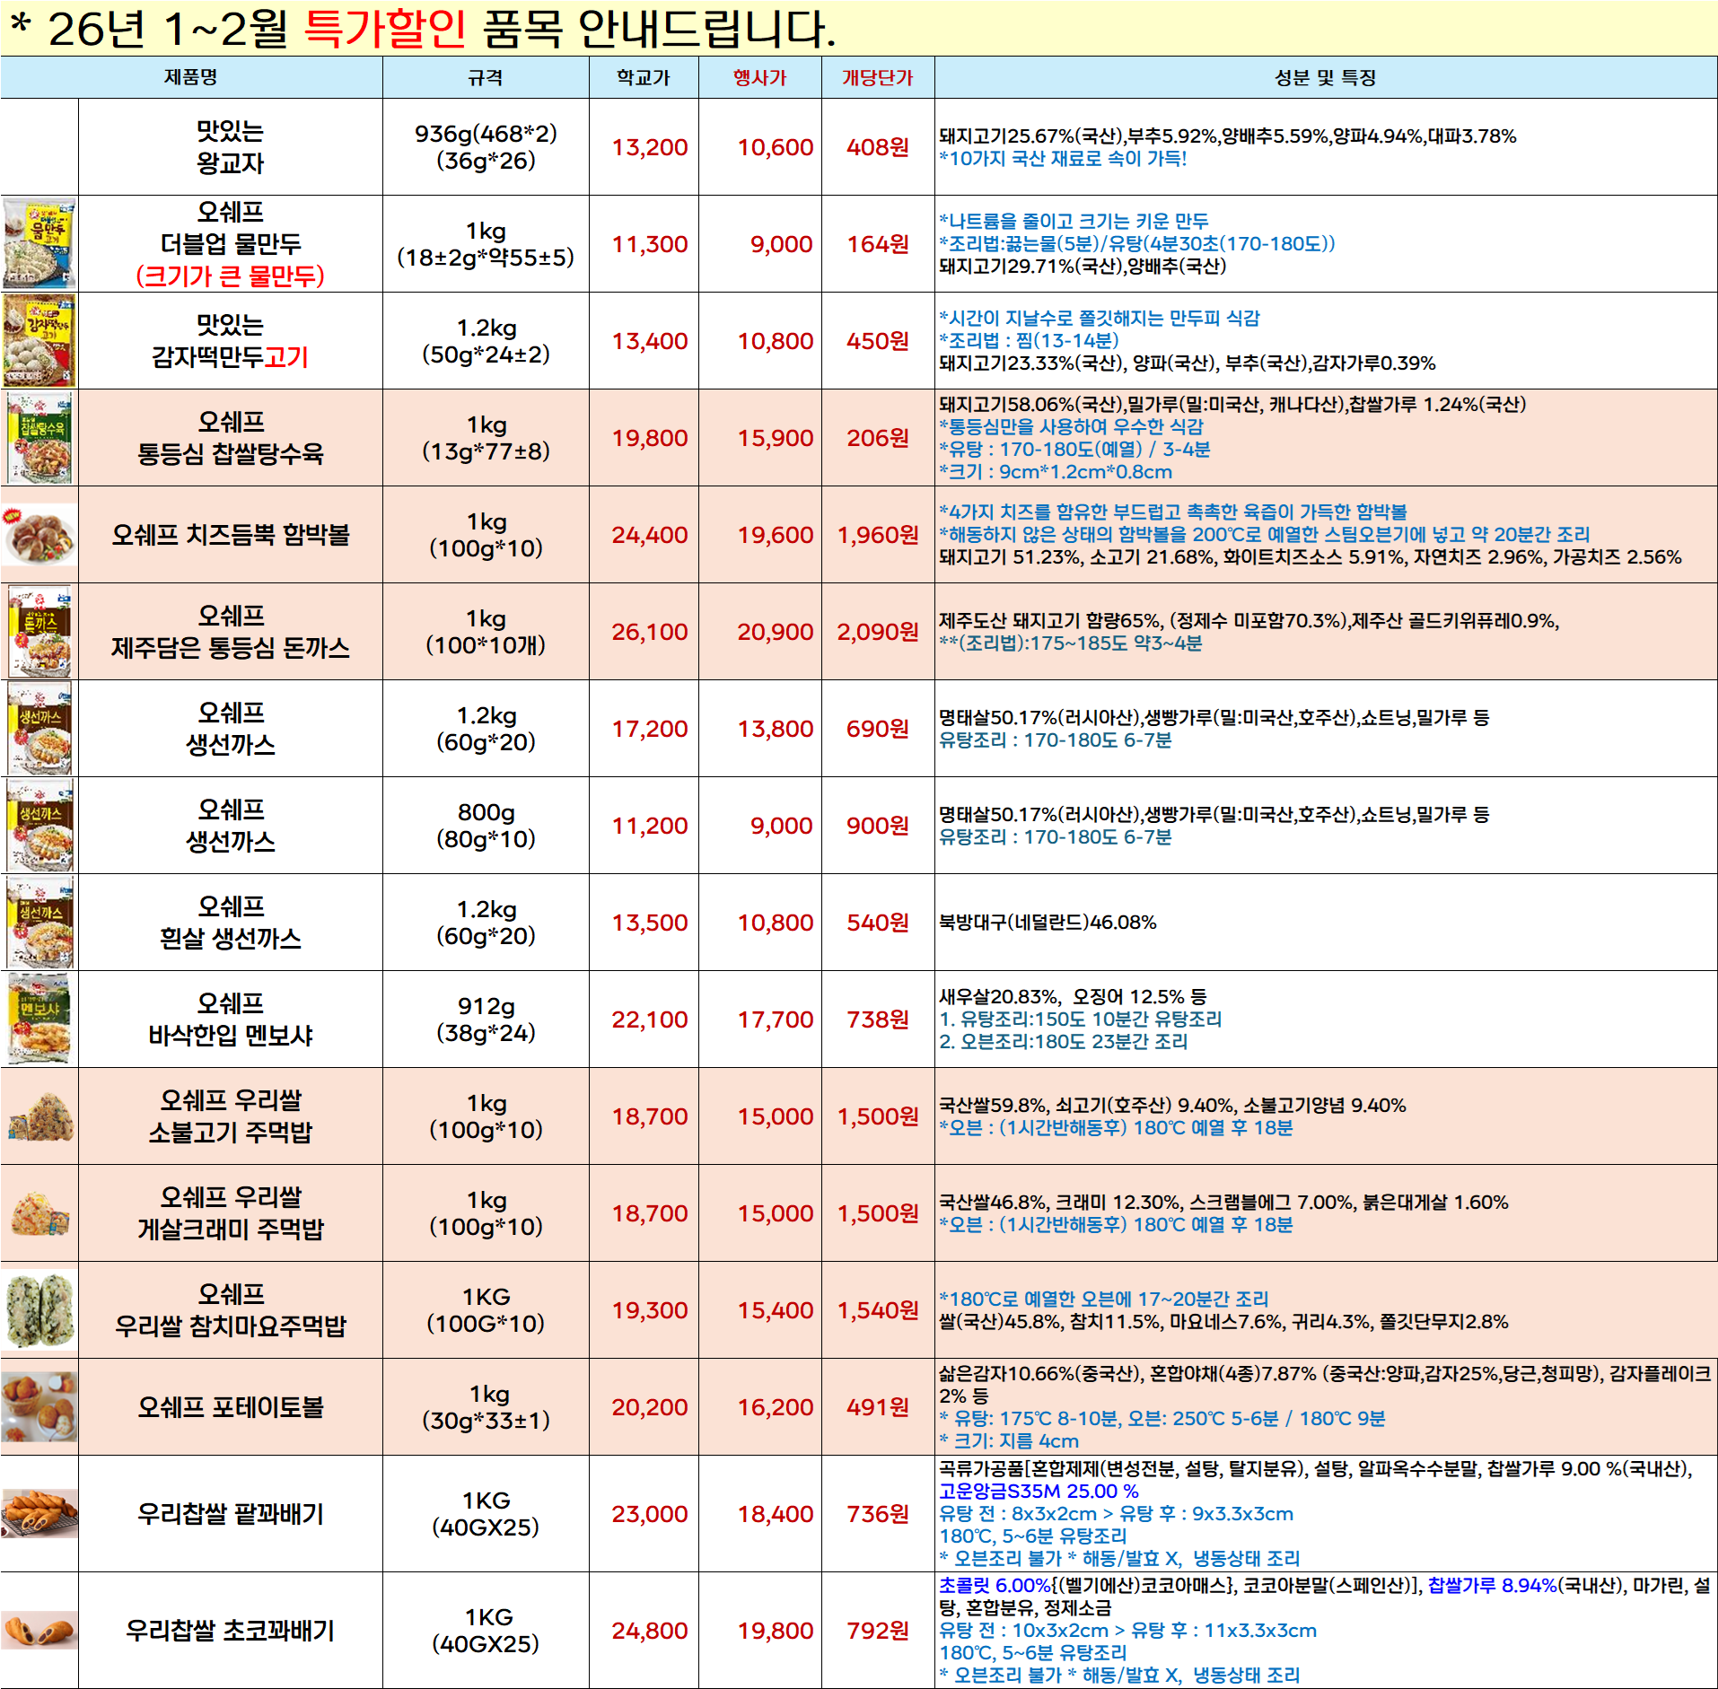Viewport: 1718px width, 1689px height.
Task: Click the 제주담은 통등심 돈까스 package image
Action: coord(39,631)
